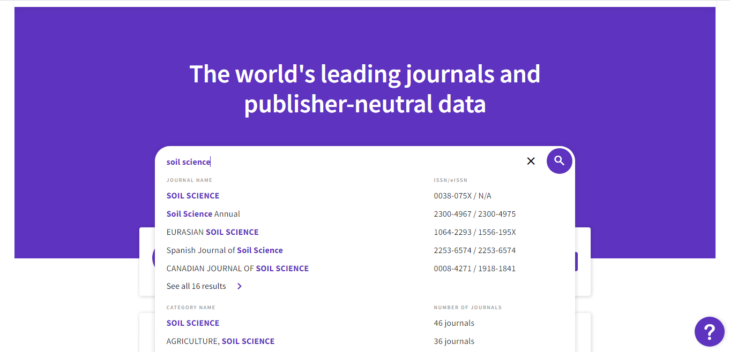730x352 pixels.
Task: Click the chevron next to See all 16 results
Action: 240,286
